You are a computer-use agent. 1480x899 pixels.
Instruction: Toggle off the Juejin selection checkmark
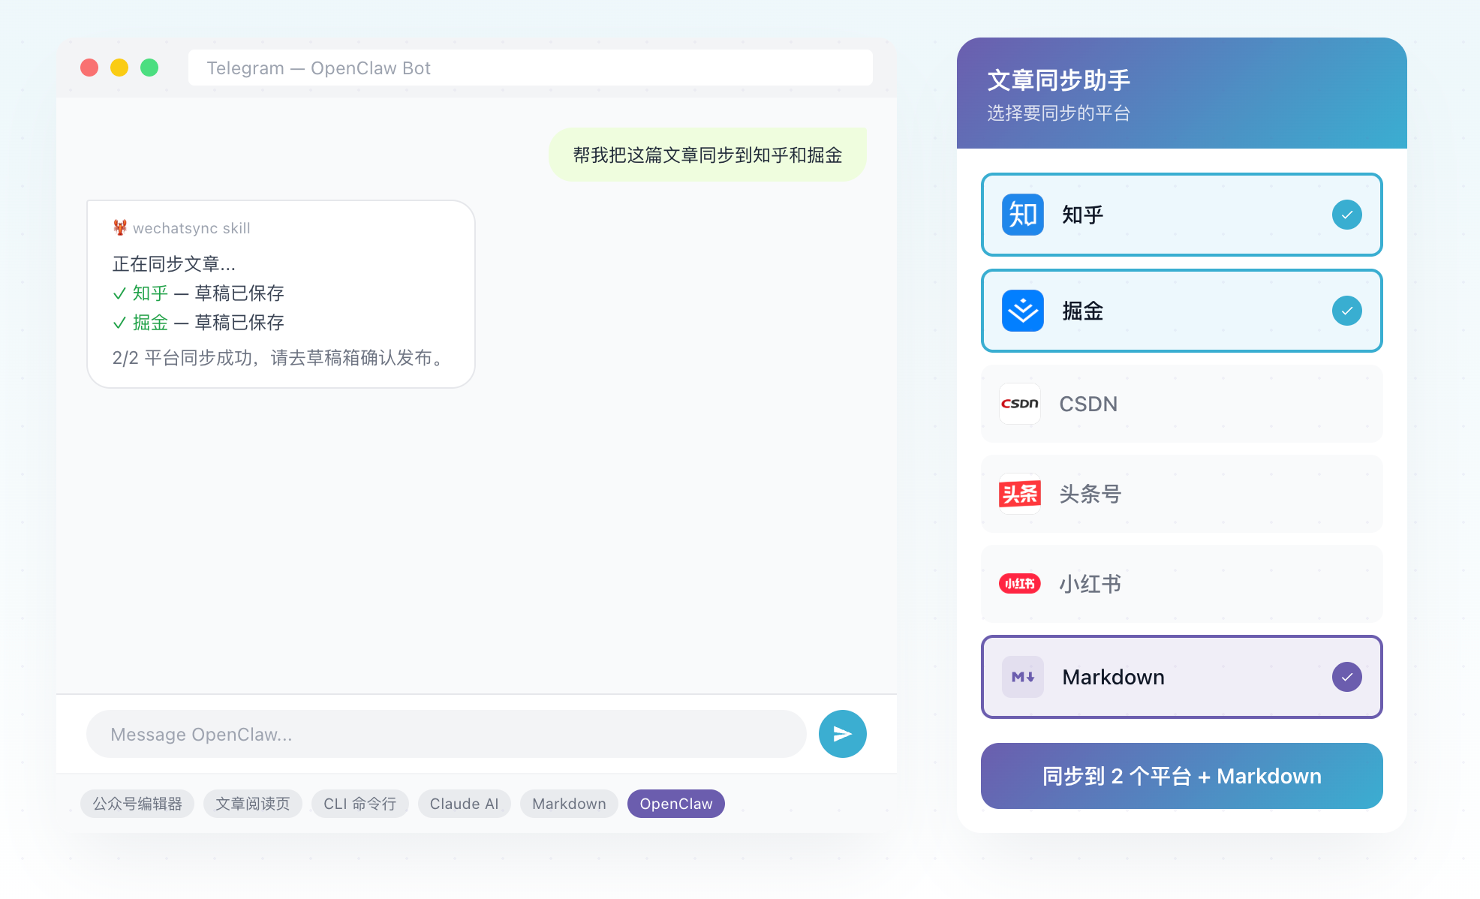(1346, 311)
